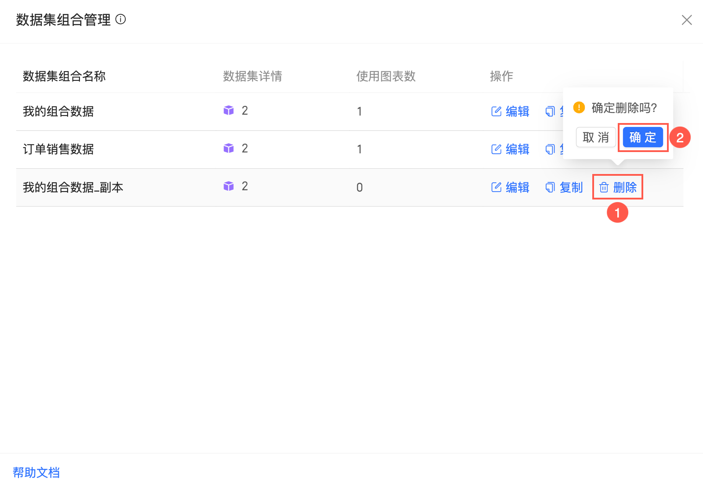Click chart count 0 for 我的组合数据_副本
This screenshot has height=493, width=703.
tap(359, 188)
